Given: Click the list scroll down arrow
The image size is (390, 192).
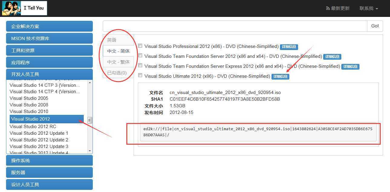Looking at the screenshot, I should [90, 151].
